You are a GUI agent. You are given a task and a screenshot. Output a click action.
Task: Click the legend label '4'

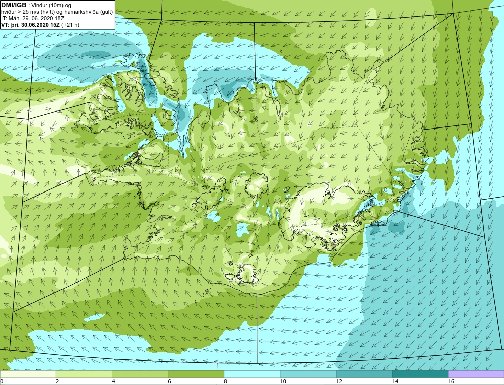(x=113, y=381)
